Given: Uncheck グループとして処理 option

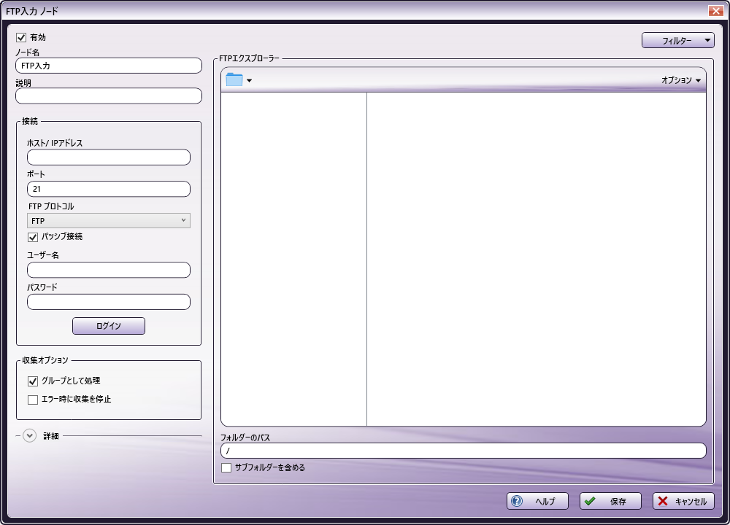Looking at the screenshot, I should [x=33, y=381].
